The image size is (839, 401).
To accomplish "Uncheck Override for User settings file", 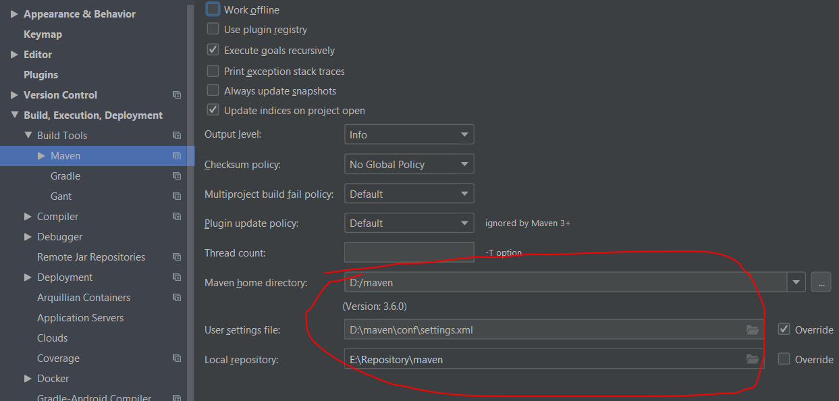I will [784, 329].
